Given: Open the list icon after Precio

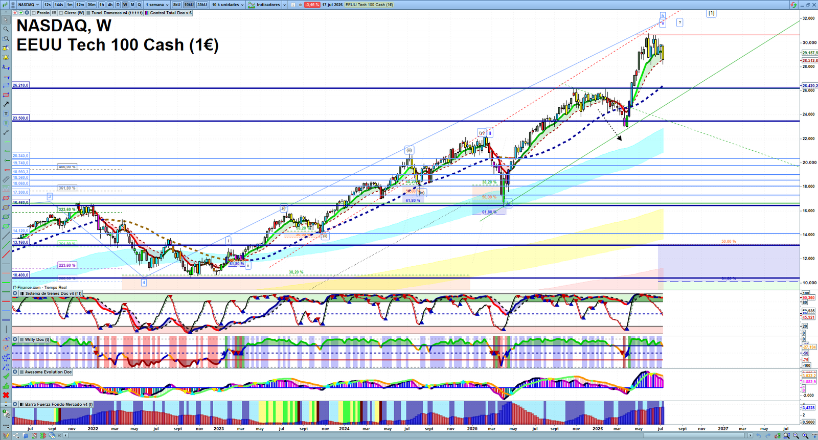Looking at the screenshot, I should (x=54, y=13).
